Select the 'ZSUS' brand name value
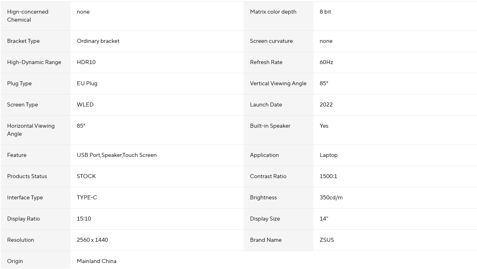 [x=327, y=240]
